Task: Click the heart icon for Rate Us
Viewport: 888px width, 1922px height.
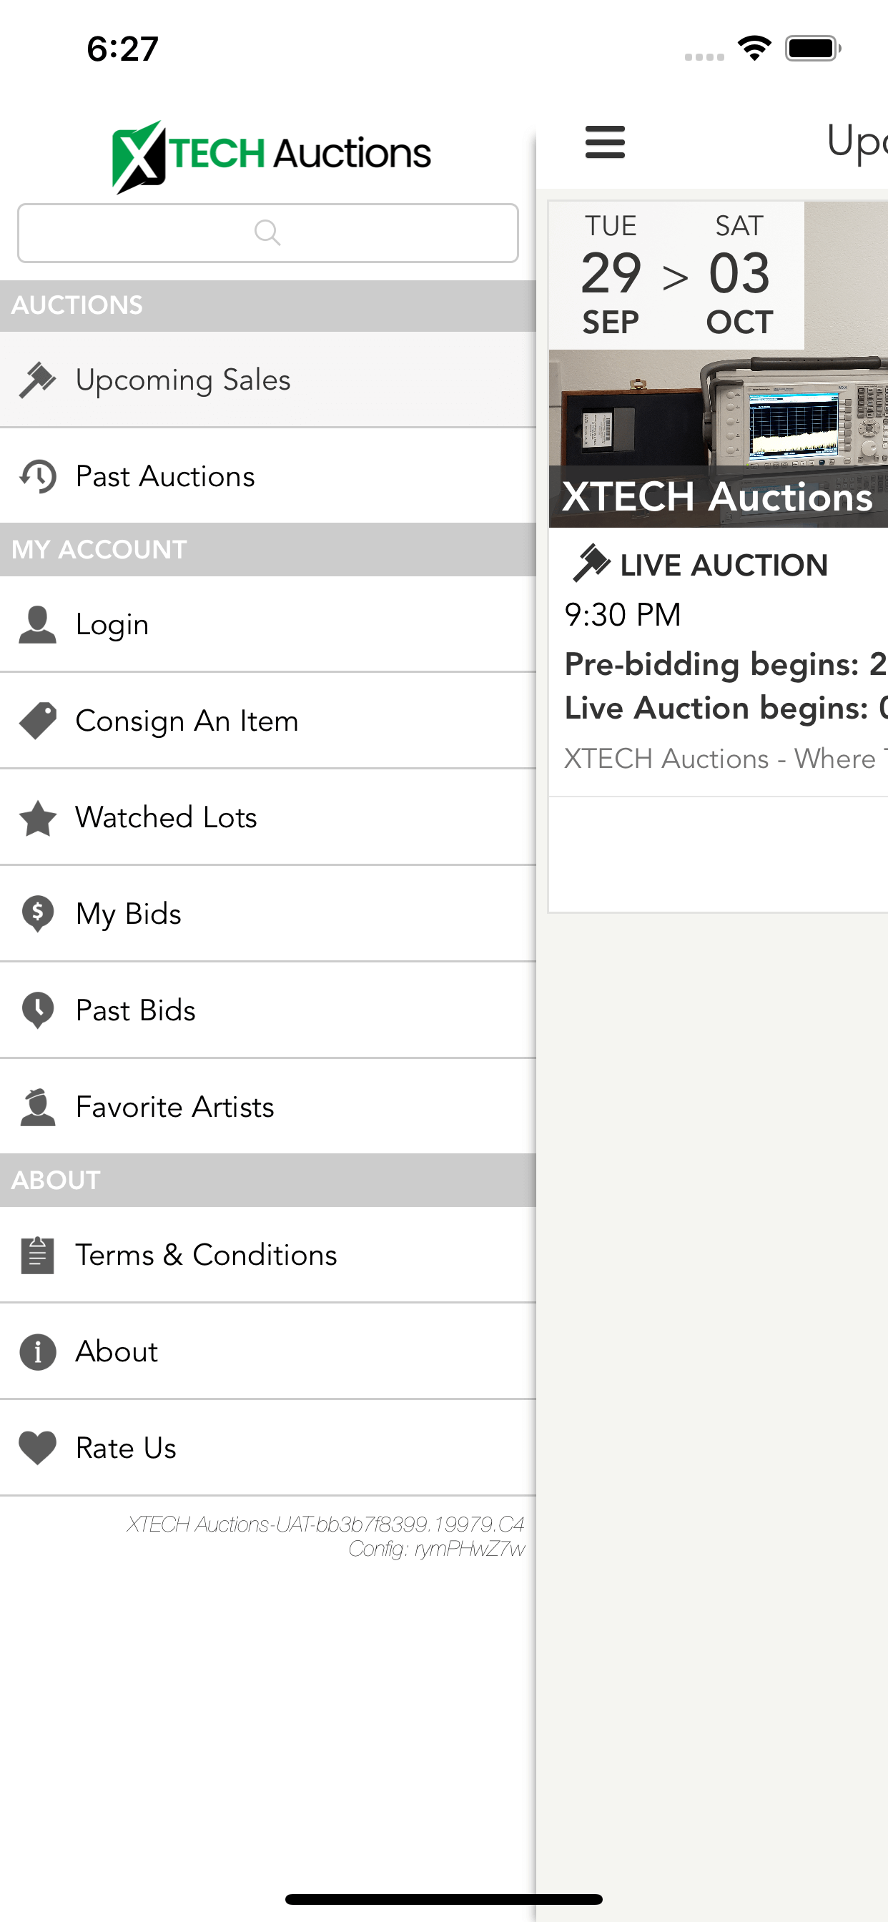Action: (x=37, y=1448)
